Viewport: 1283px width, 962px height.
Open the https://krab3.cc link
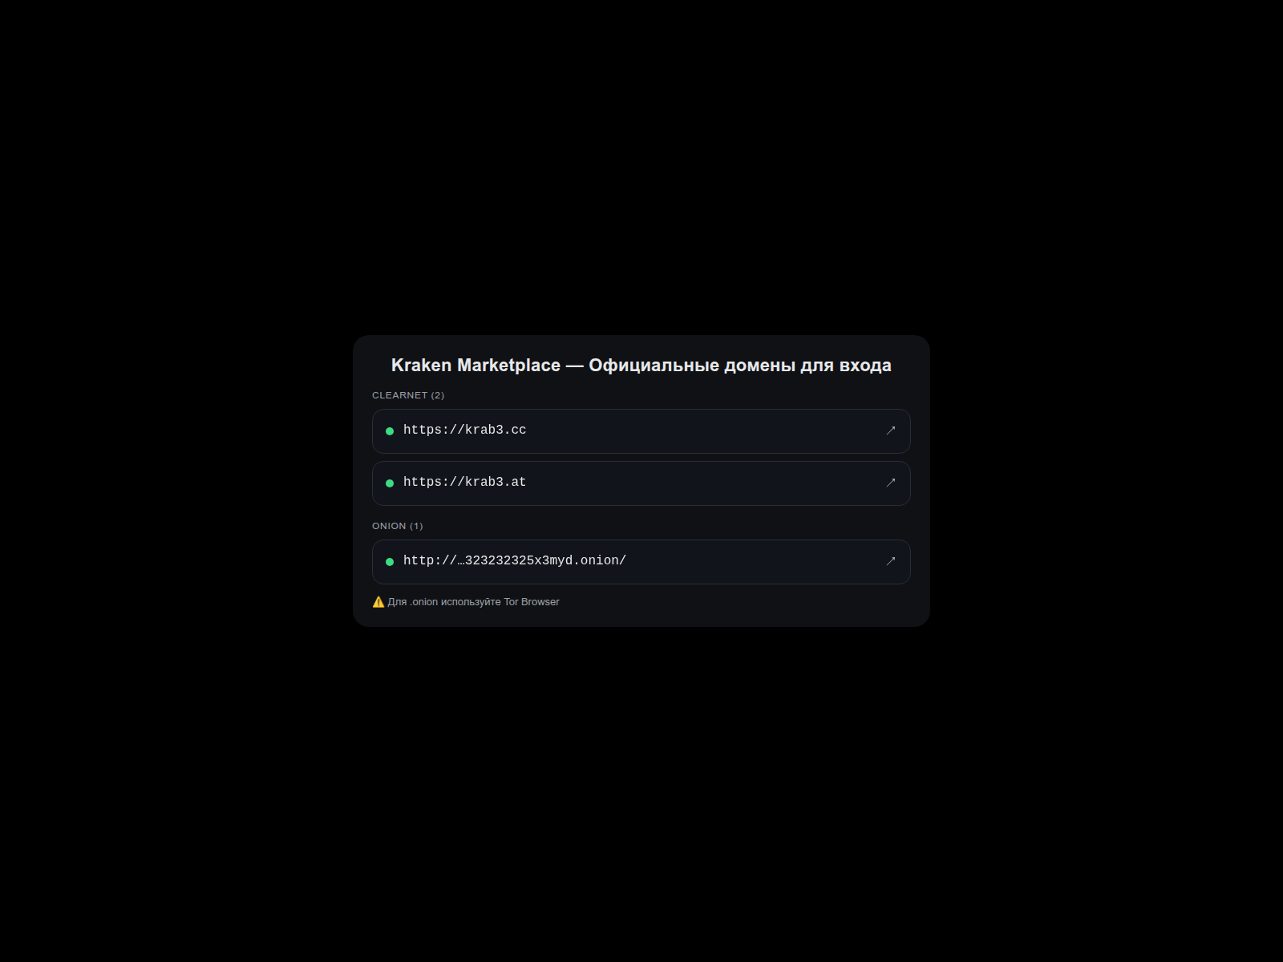[x=464, y=430]
